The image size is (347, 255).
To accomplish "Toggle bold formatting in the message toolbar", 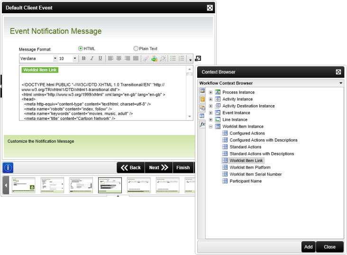I will click(x=83, y=58).
